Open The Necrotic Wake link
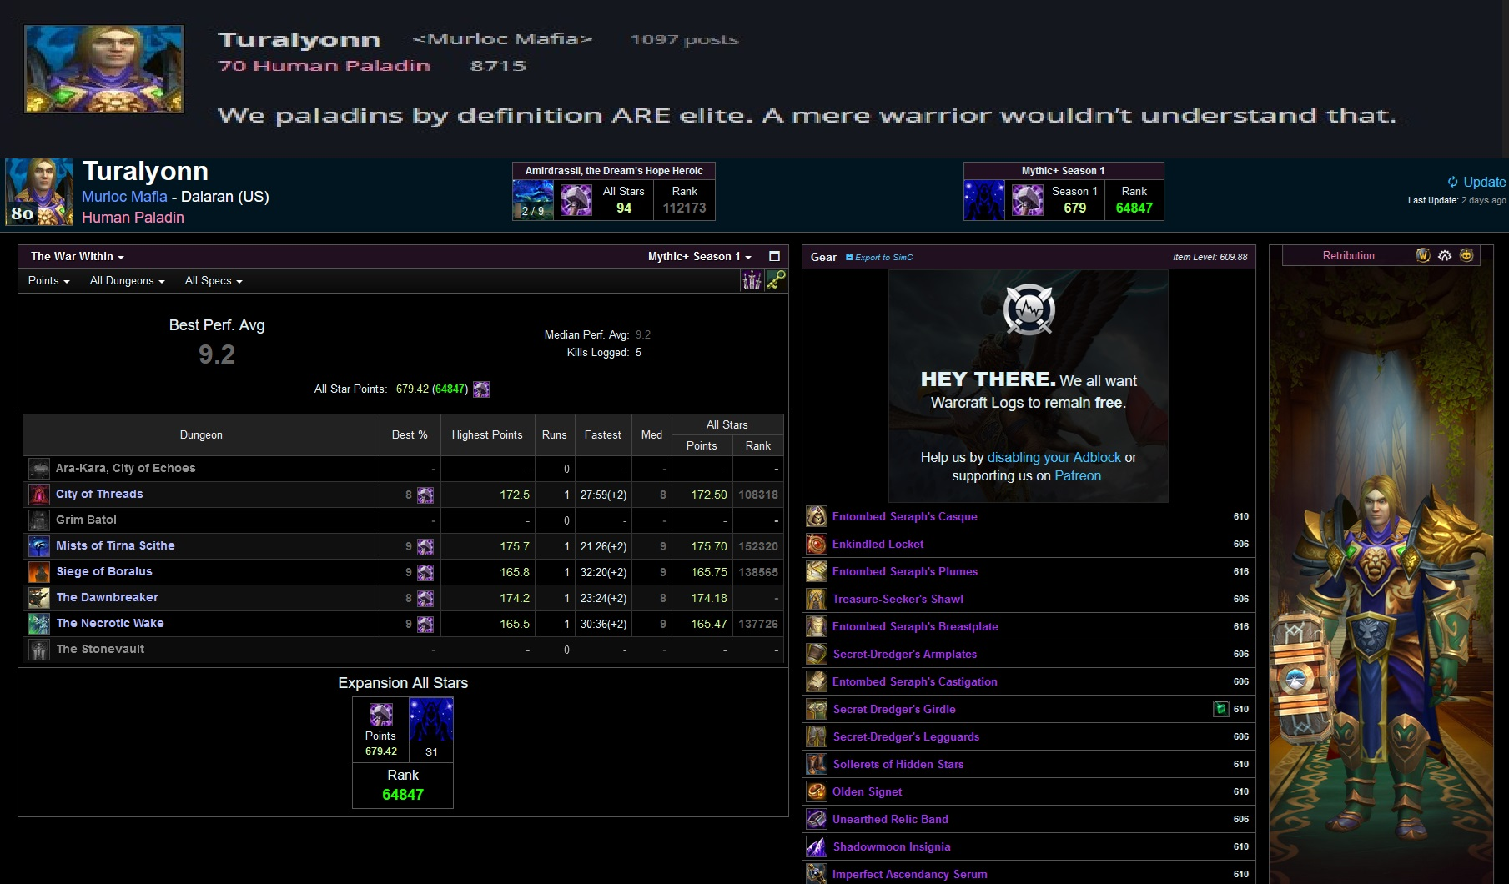 (x=110, y=623)
